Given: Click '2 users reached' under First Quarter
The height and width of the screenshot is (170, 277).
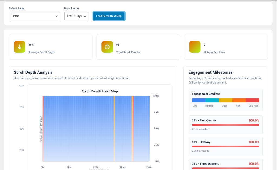Looking at the screenshot, I should (200, 129).
